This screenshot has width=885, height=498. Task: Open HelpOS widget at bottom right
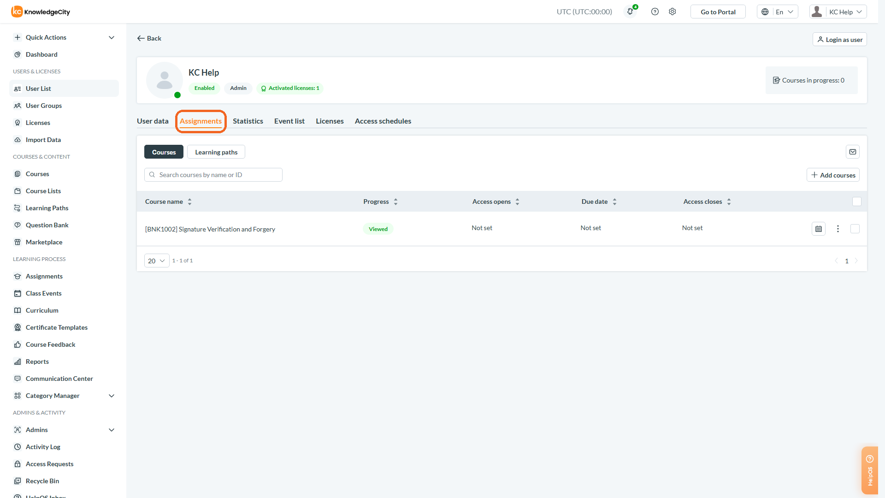tap(870, 470)
